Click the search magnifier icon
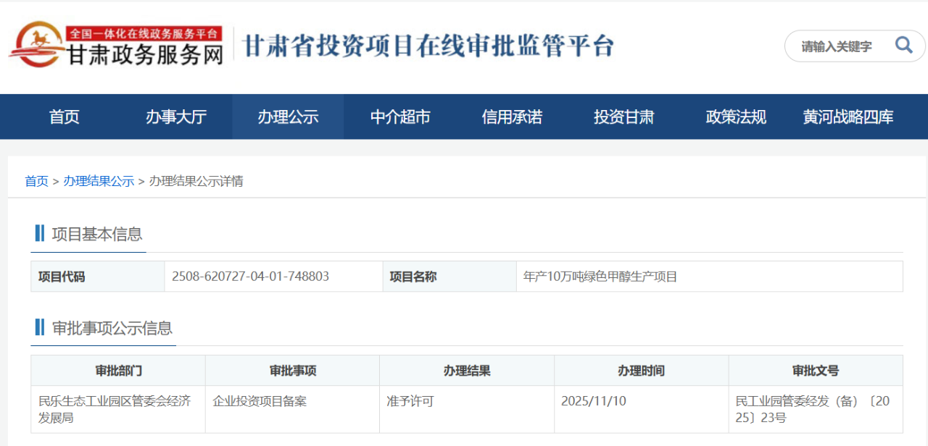Viewport: 928px width, 446px height. (903, 46)
